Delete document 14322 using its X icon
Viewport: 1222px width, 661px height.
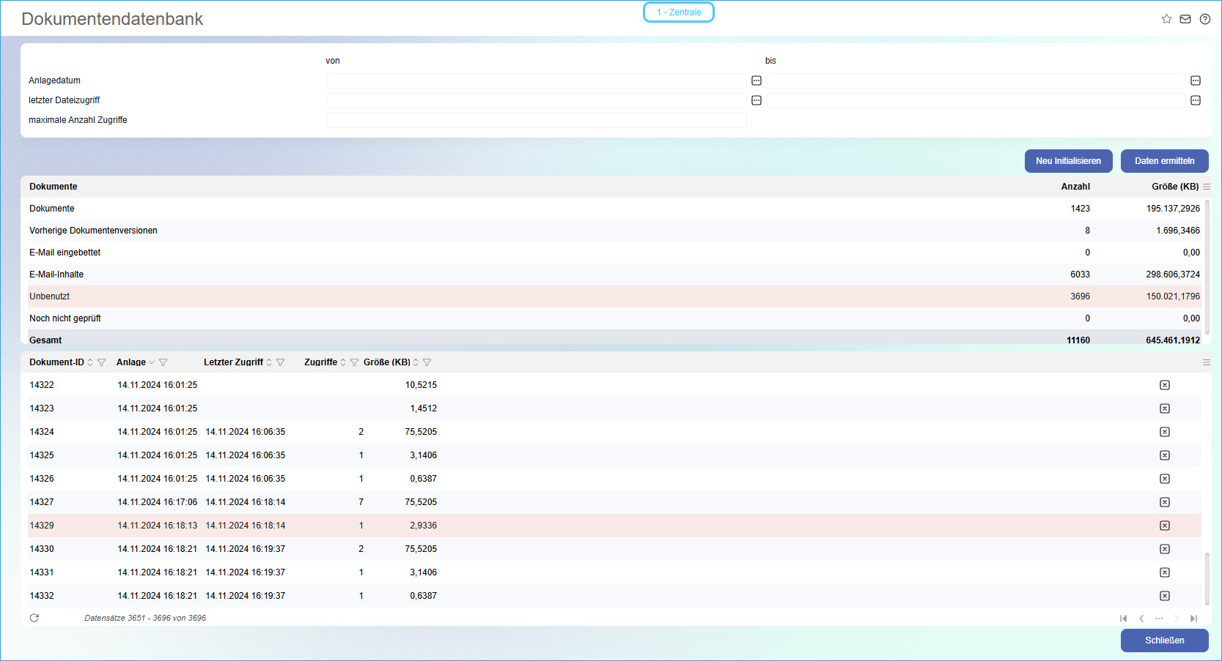click(x=1165, y=385)
